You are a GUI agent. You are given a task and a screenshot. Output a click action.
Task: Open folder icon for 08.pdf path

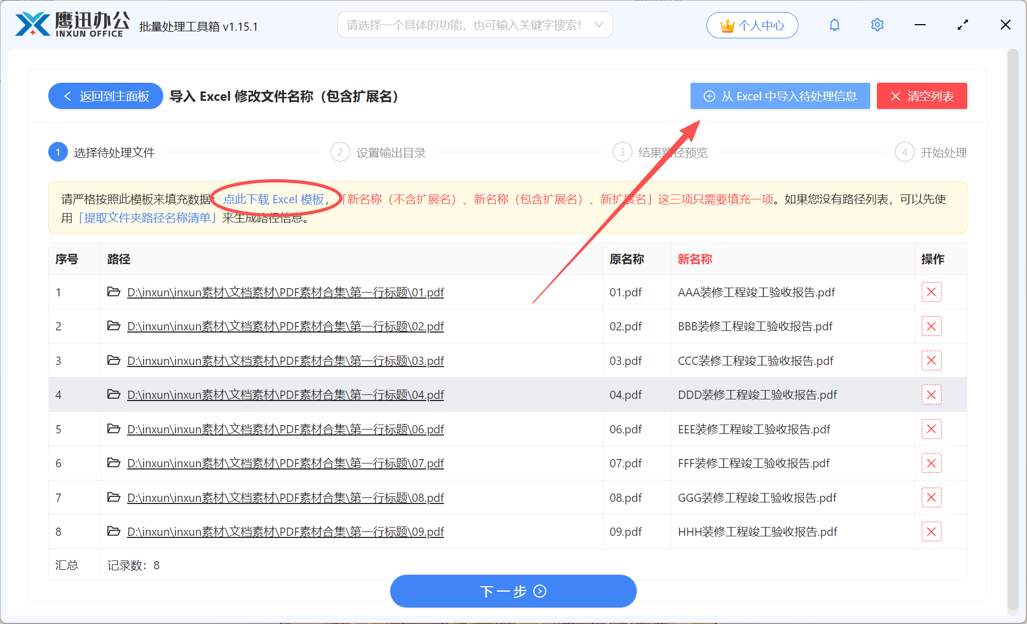coord(113,497)
